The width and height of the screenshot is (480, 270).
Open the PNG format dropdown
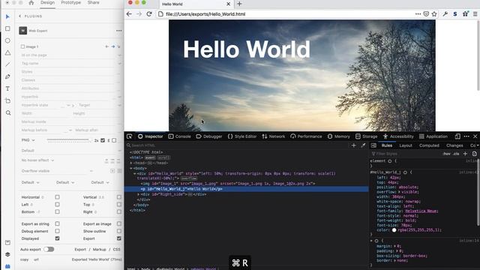click(x=28, y=140)
